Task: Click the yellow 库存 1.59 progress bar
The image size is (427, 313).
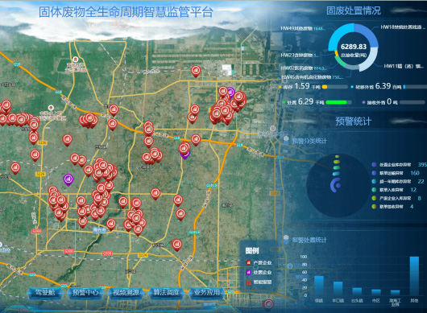Action: [325, 87]
